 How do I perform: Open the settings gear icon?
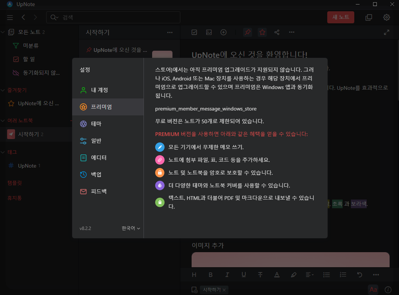[x=387, y=17]
